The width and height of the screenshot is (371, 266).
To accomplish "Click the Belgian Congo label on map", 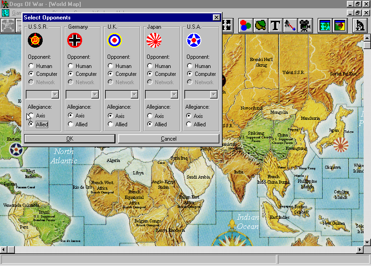I will tap(147, 221).
